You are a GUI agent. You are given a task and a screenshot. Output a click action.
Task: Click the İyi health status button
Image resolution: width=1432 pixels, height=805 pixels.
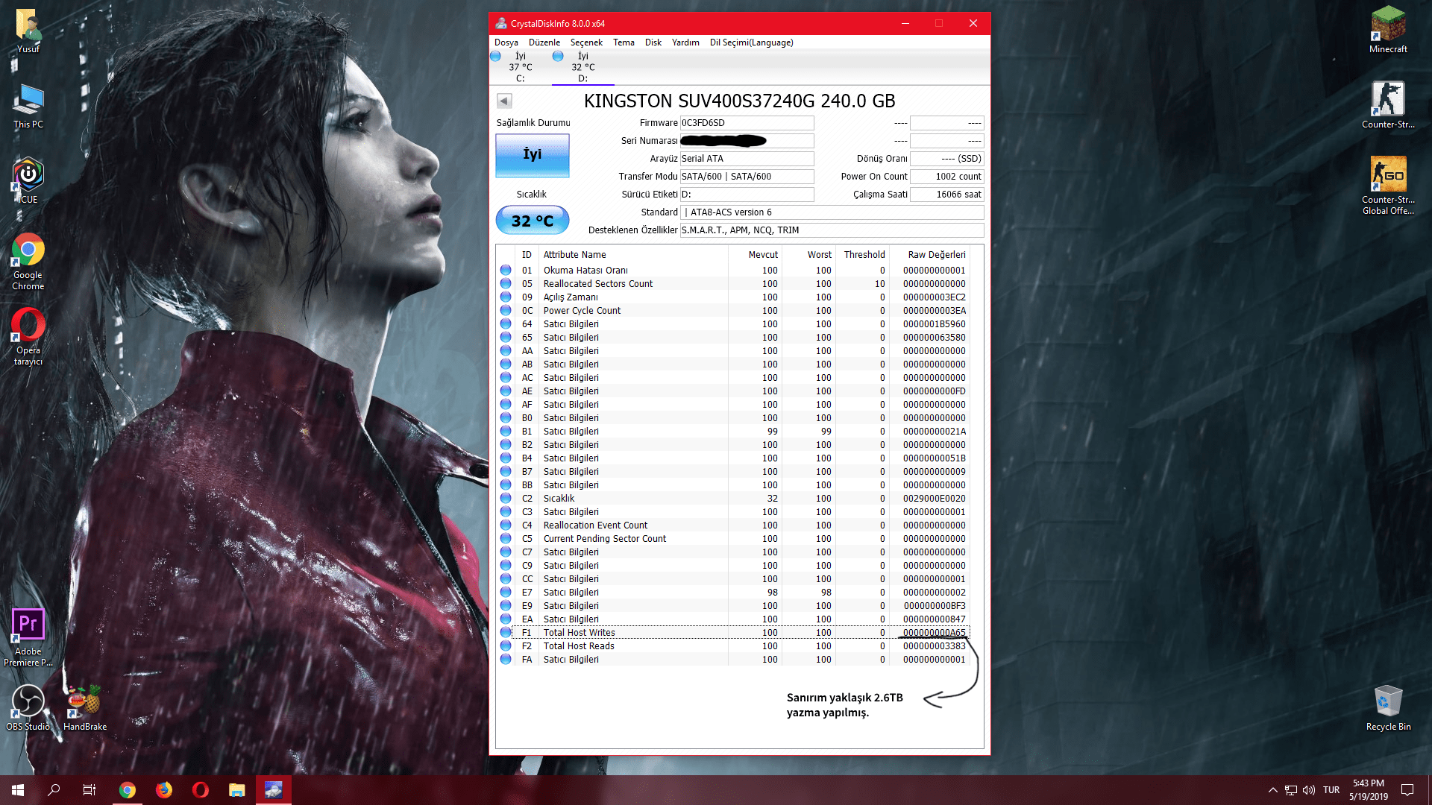532,155
